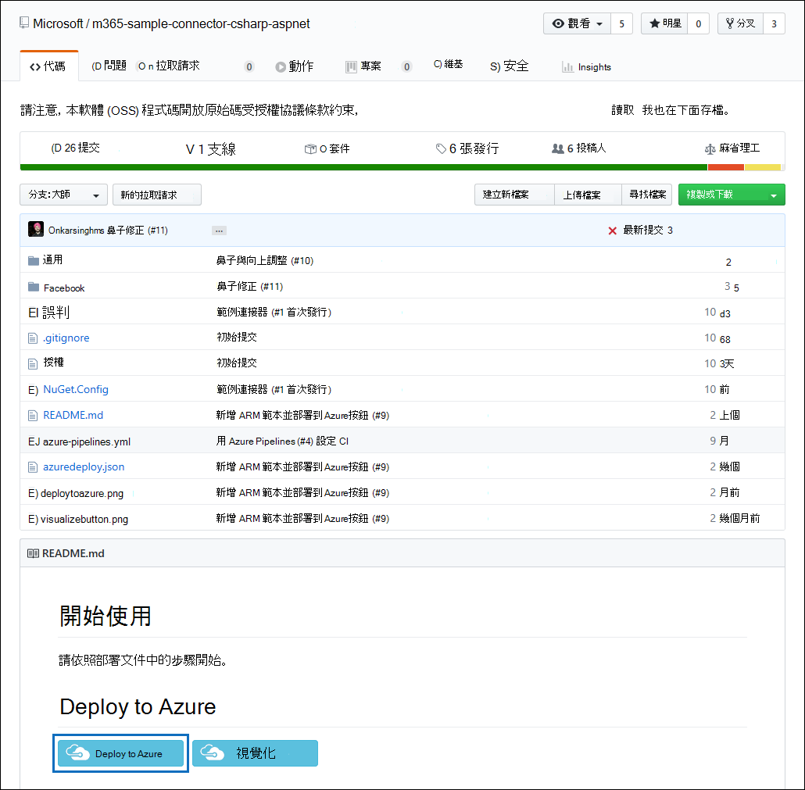Image resolution: width=805 pixels, height=790 pixels.
Task: Click the folder icon beside 通用
Action: pos(34,261)
